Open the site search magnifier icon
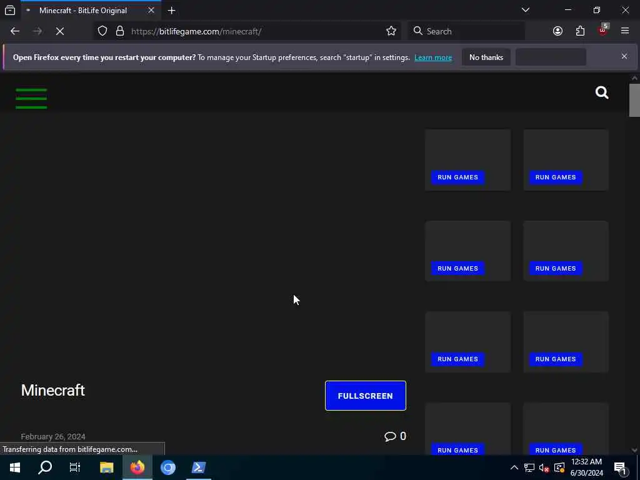The image size is (640, 480). [x=602, y=92]
